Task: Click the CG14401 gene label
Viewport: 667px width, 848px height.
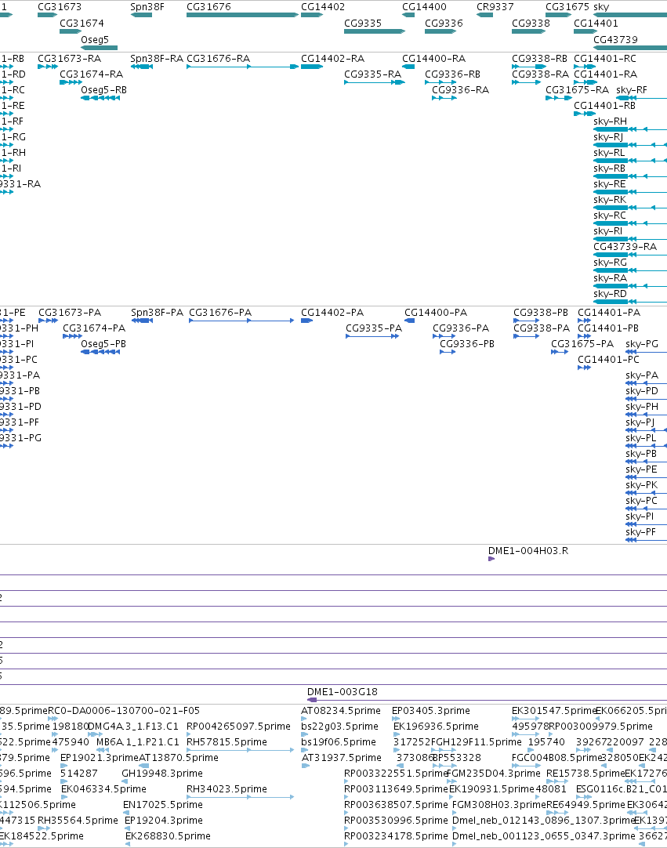Action: pos(596,24)
